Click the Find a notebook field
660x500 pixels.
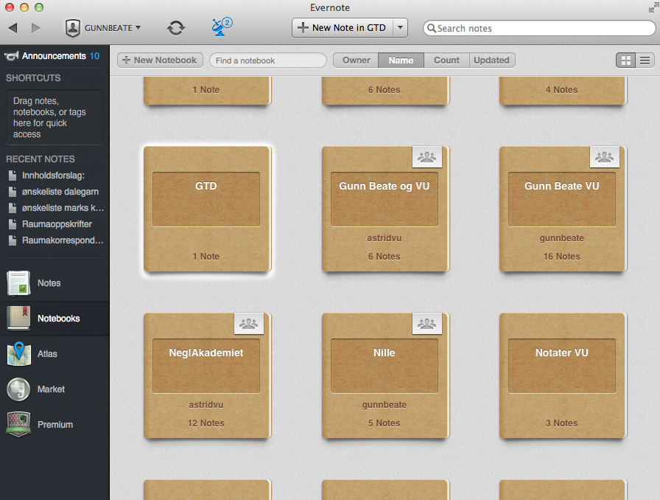[x=268, y=60]
